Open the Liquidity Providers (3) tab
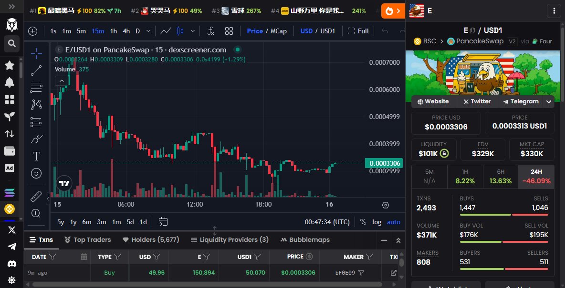This screenshot has width=565, height=288. pos(230,239)
